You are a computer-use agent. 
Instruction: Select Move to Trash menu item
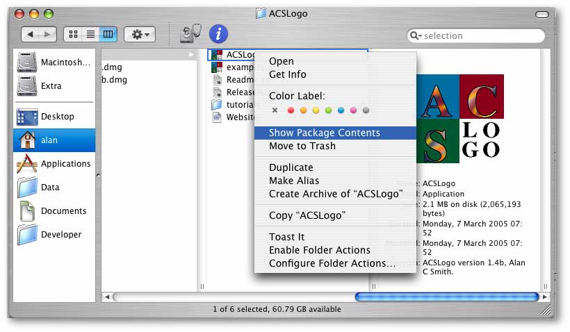[x=302, y=146]
